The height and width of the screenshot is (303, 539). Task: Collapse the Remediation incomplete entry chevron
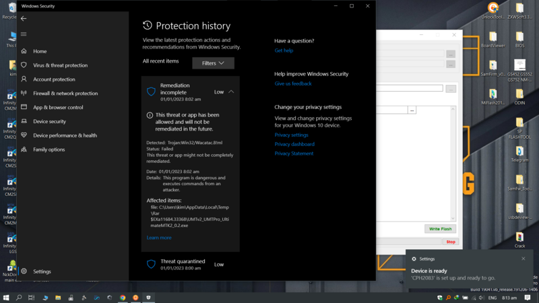tap(231, 92)
